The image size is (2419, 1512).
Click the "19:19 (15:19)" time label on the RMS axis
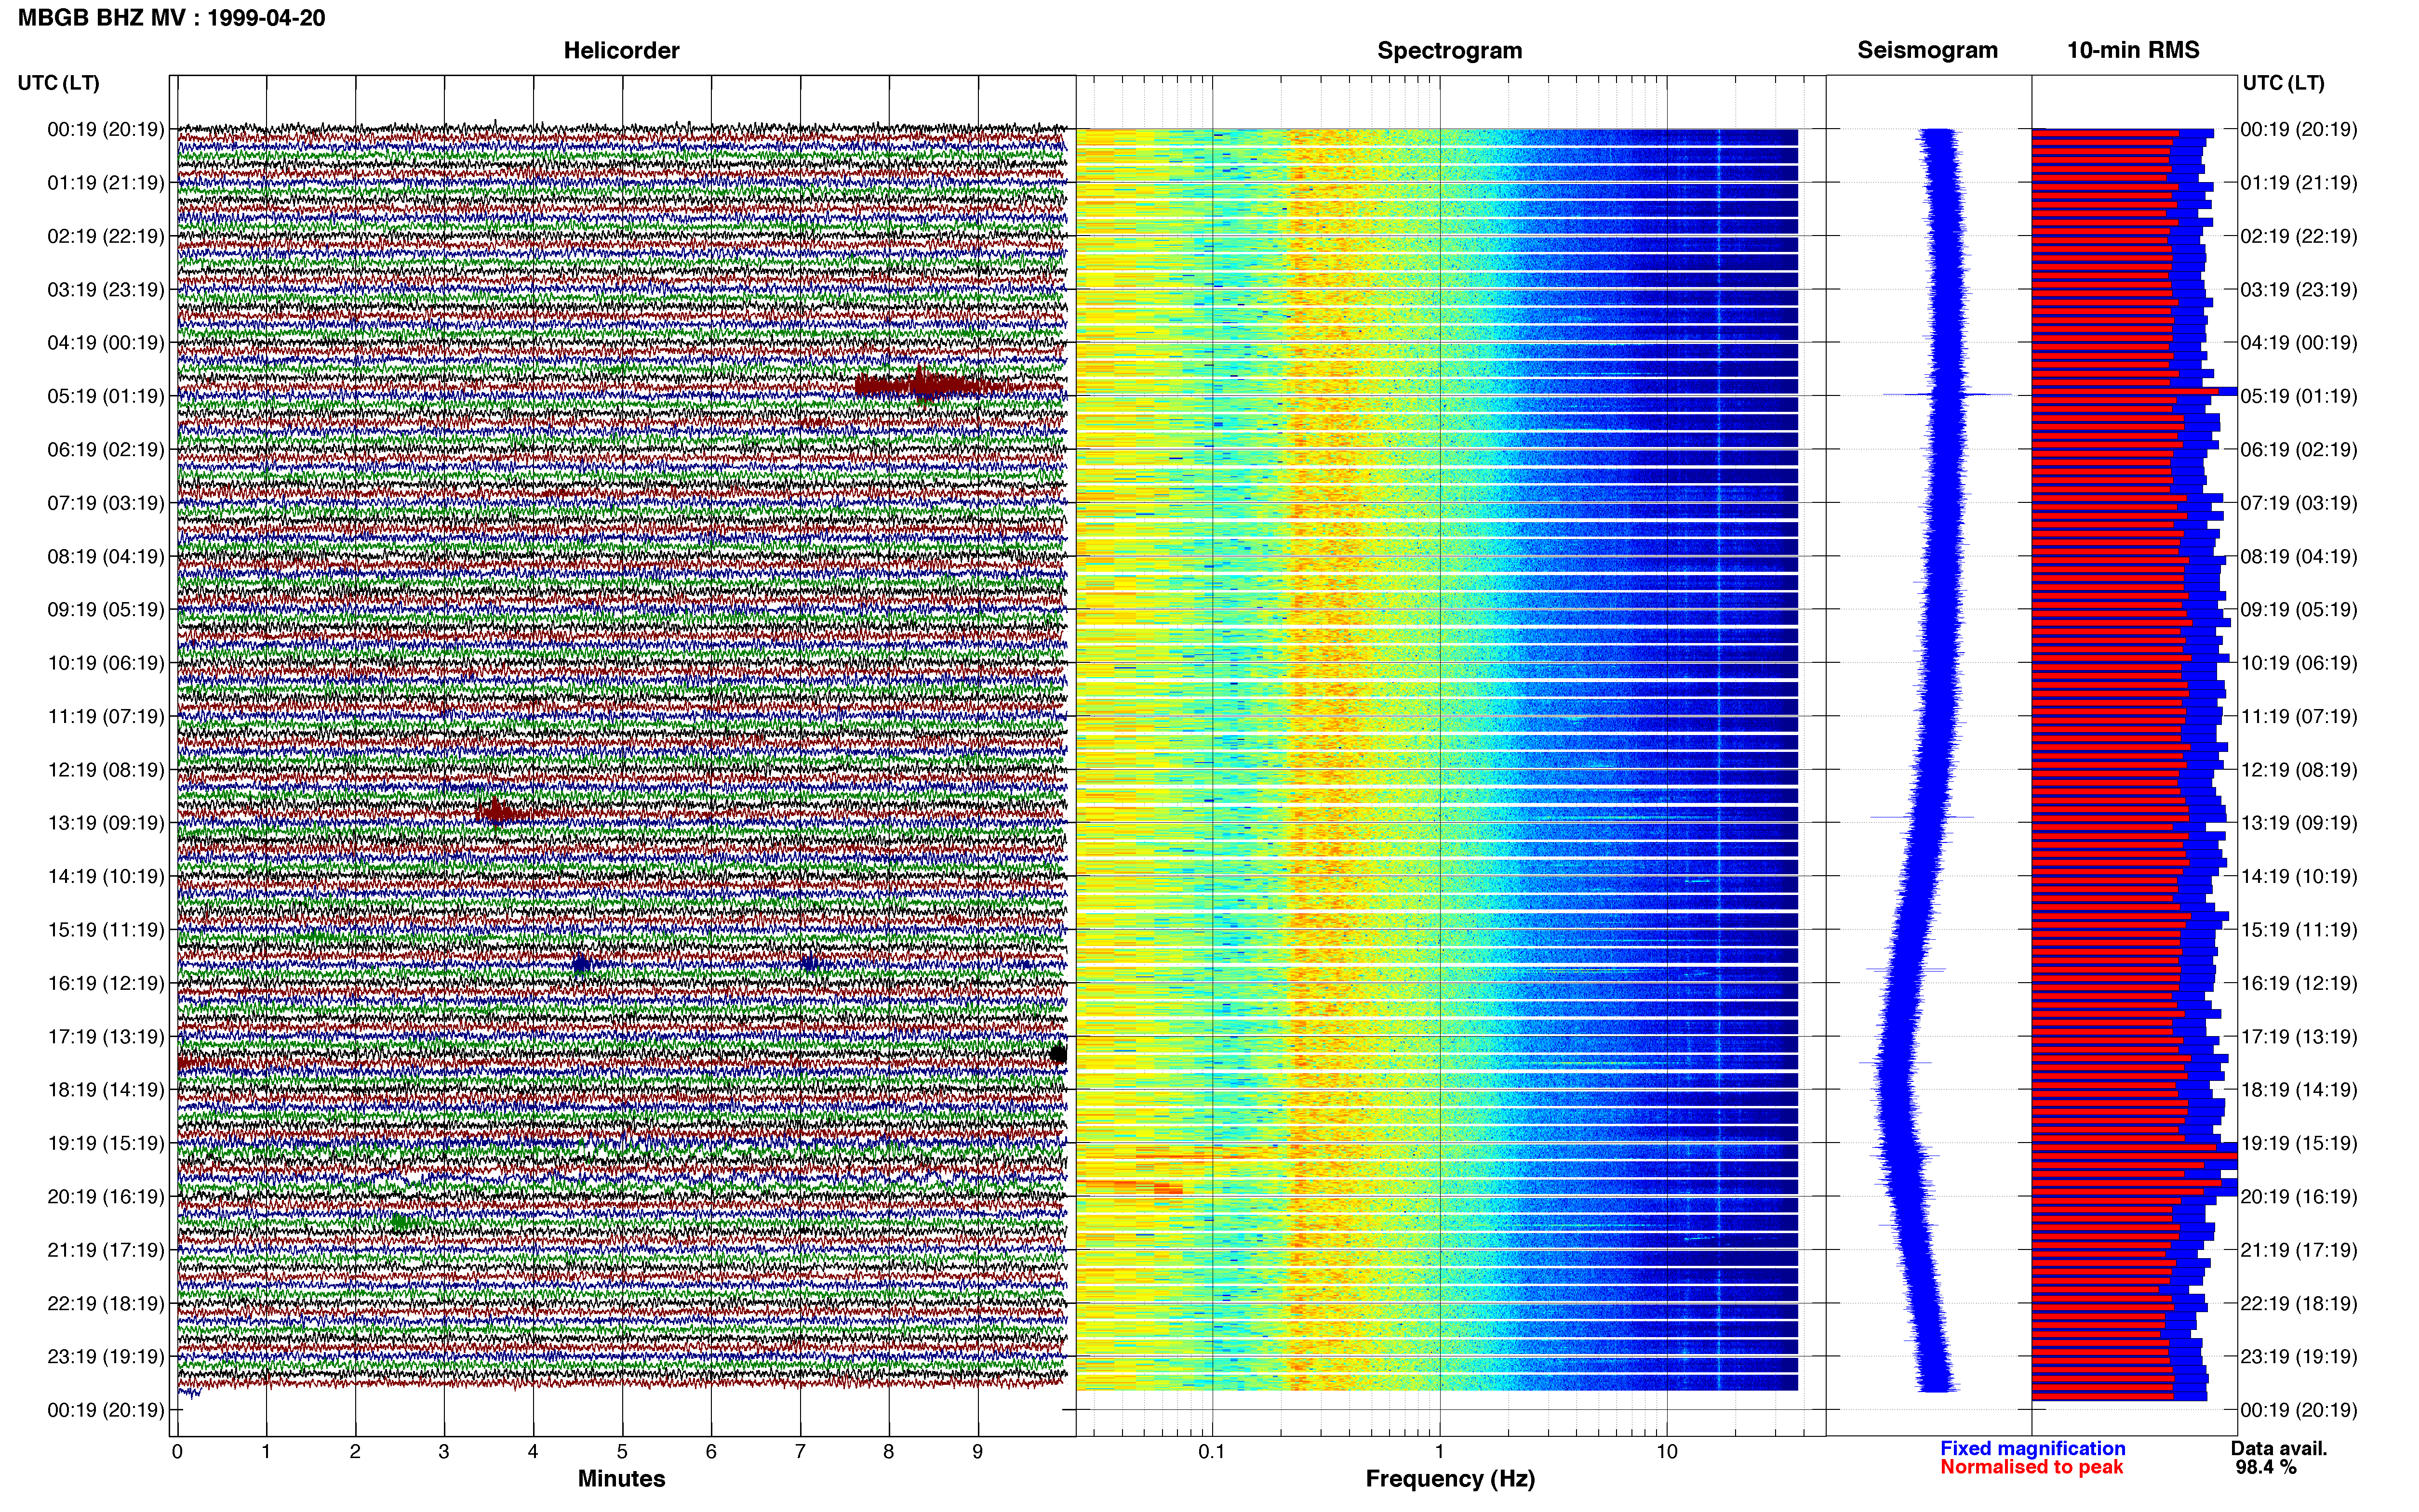(x=2299, y=1143)
